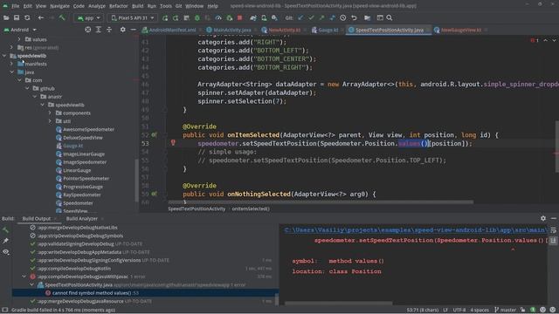Click project tree vertical scrollbar
Image resolution: width=559 pixels, height=314 pixels.
136,180
